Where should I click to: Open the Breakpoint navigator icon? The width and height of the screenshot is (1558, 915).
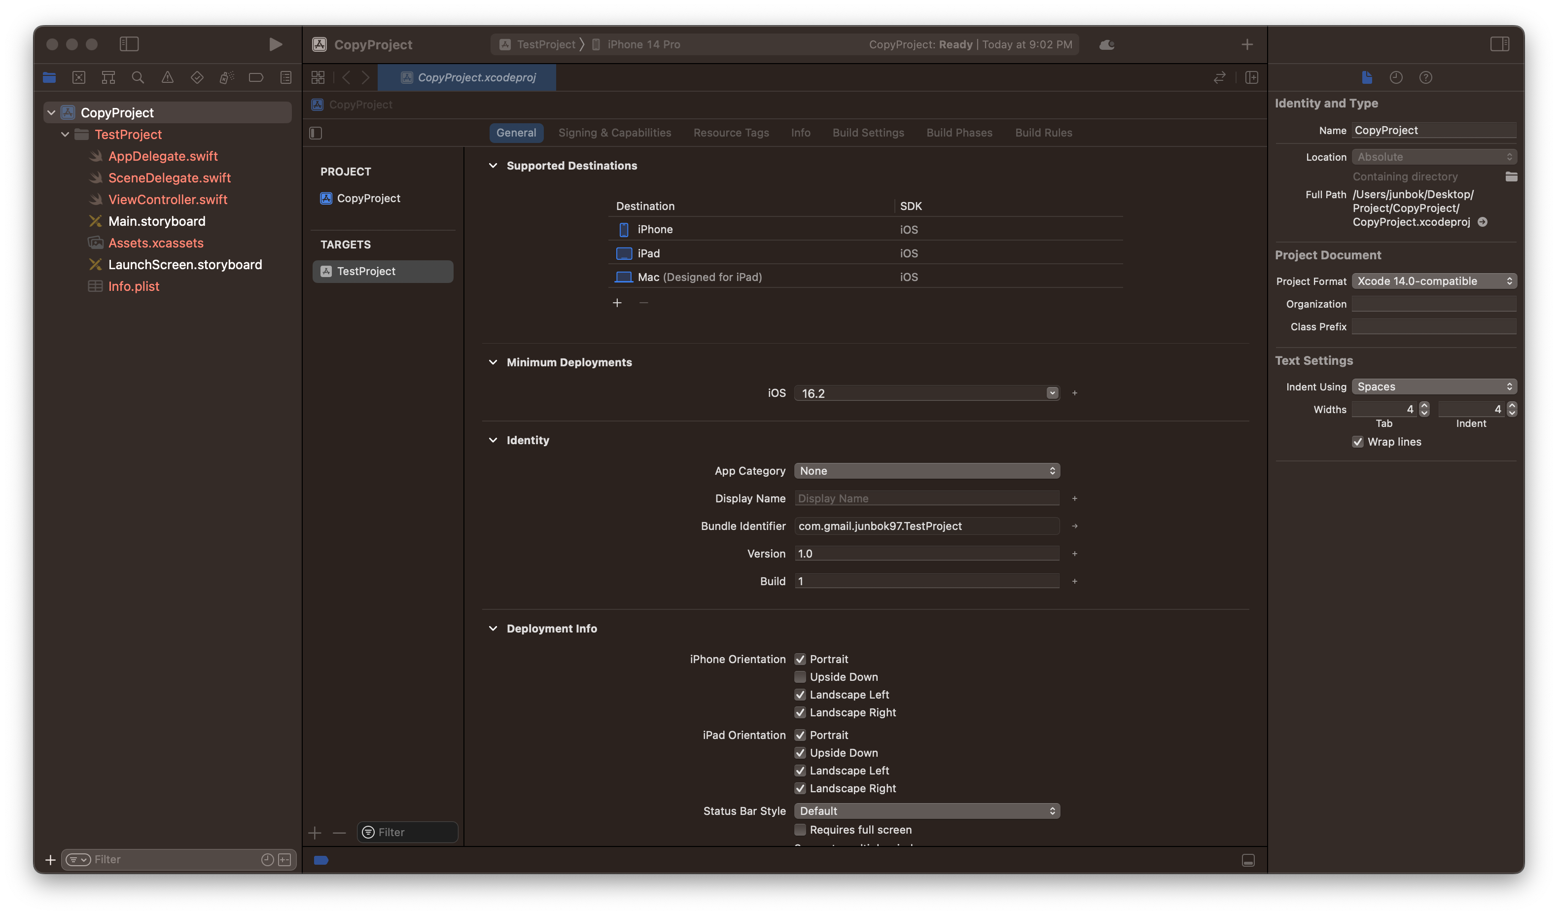(256, 77)
